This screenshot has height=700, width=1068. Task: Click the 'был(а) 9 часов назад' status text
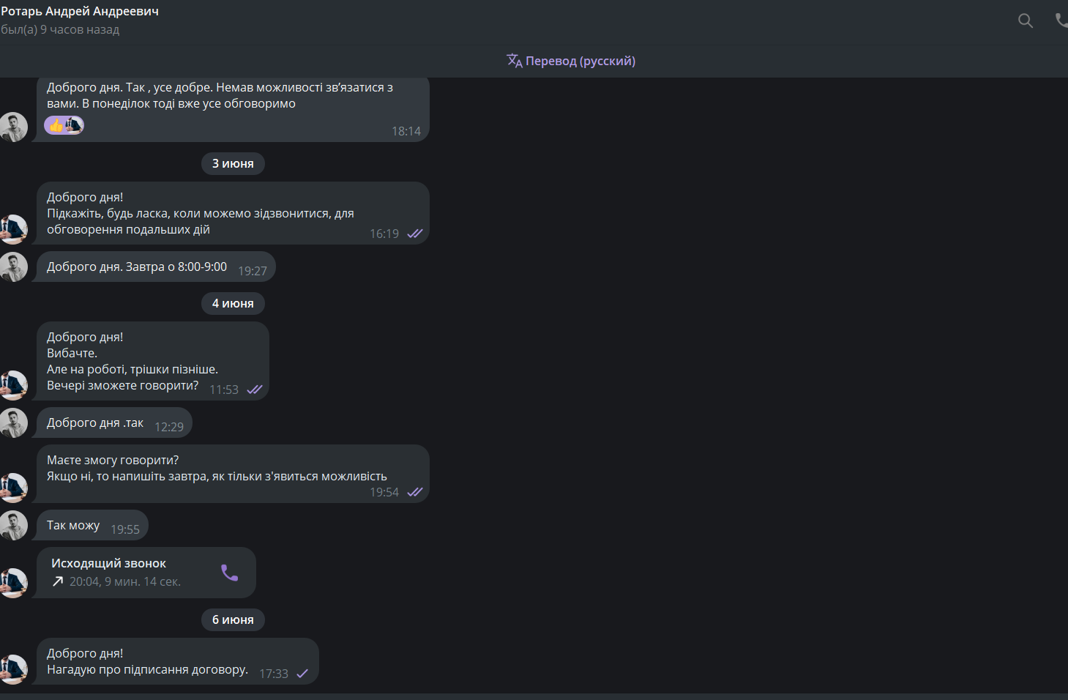[x=60, y=29]
